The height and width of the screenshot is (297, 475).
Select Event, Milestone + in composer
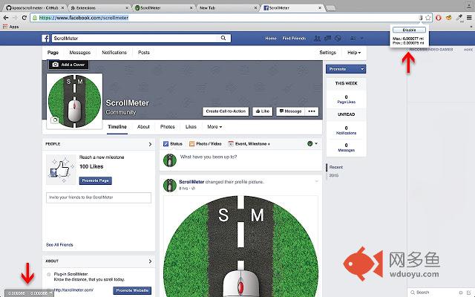(x=249, y=143)
